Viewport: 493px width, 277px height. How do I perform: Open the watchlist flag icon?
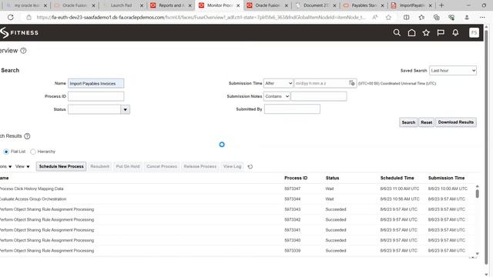pyautogui.click(x=441, y=32)
